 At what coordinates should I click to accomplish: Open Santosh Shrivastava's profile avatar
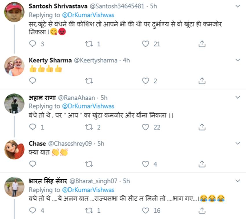[x=14, y=12]
